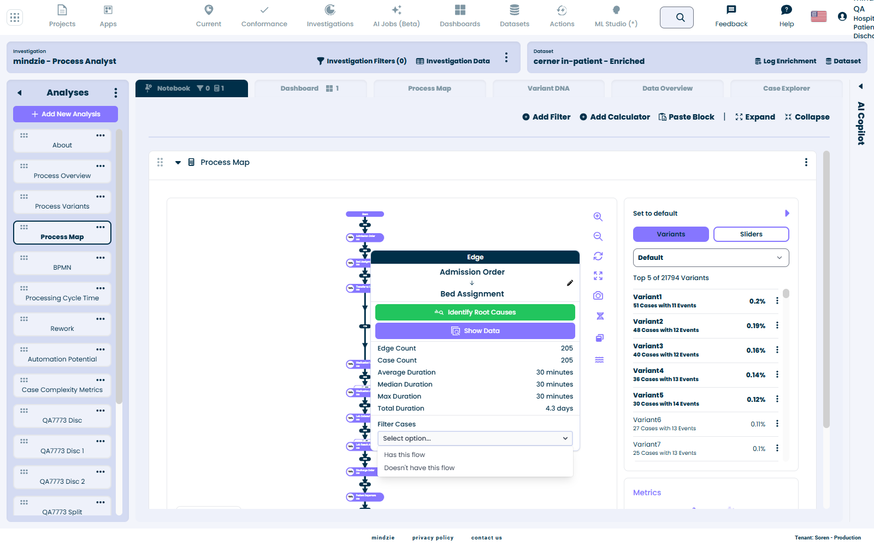Fit process map to full screen
This screenshot has width=874, height=546.
tap(598, 276)
